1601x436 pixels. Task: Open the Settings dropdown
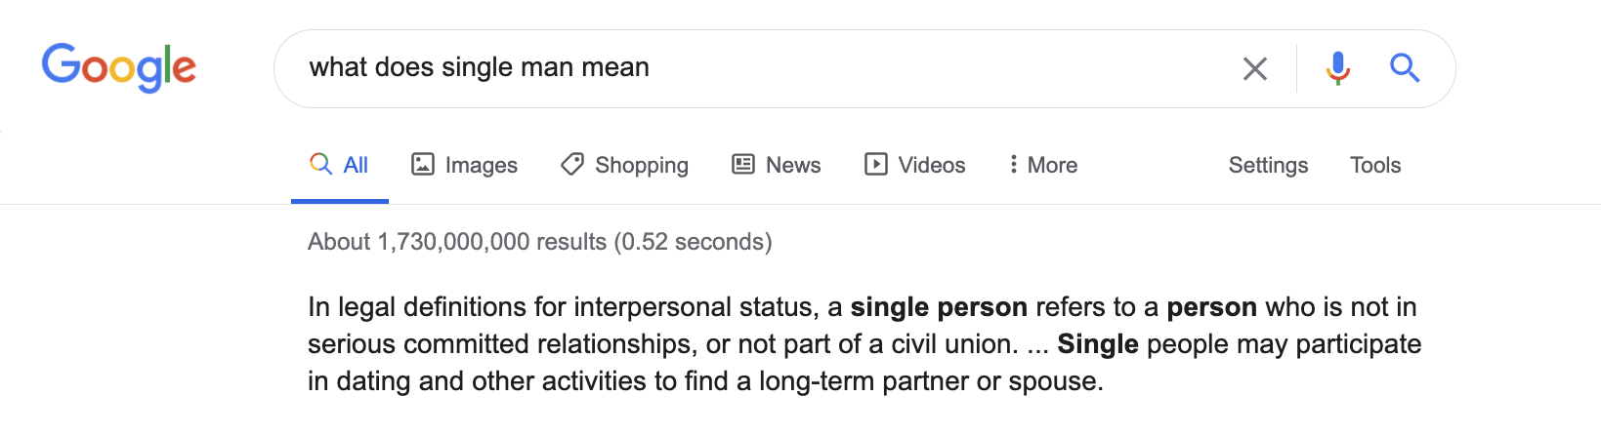pos(1268,165)
